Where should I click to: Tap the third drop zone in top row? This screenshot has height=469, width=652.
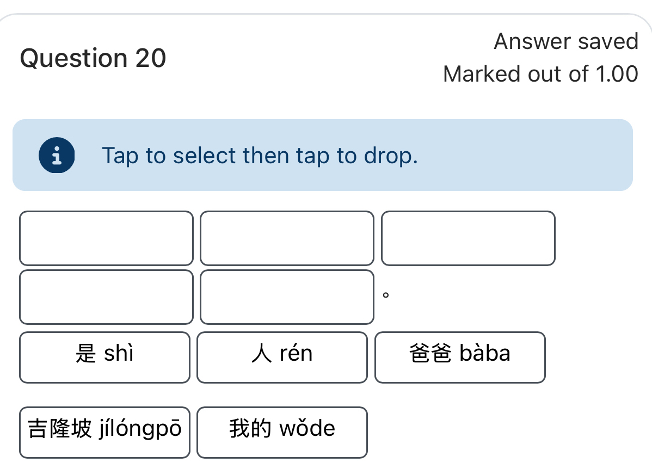468,238
